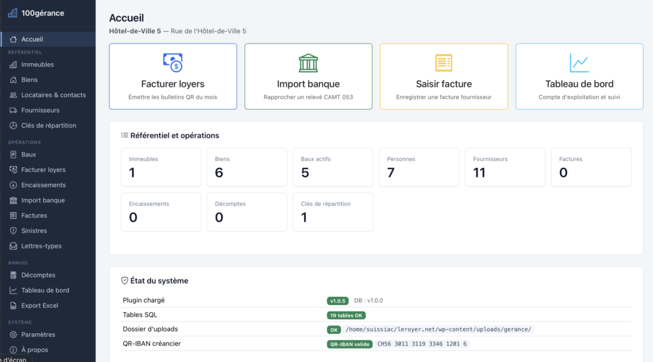Click the Lettres-types mail icon in sidebar

click(13, 246)
